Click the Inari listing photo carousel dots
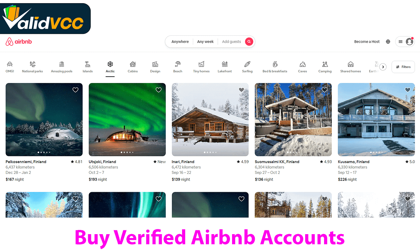The image size is (420, 252). (210, 152)
